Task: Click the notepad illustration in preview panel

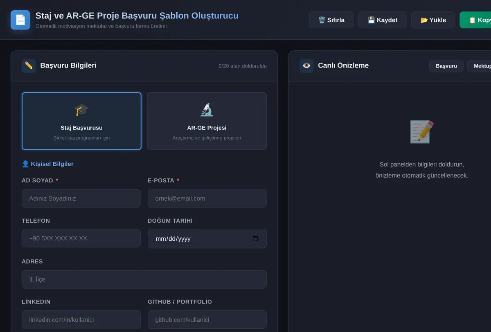Action: tap(422, 131)
